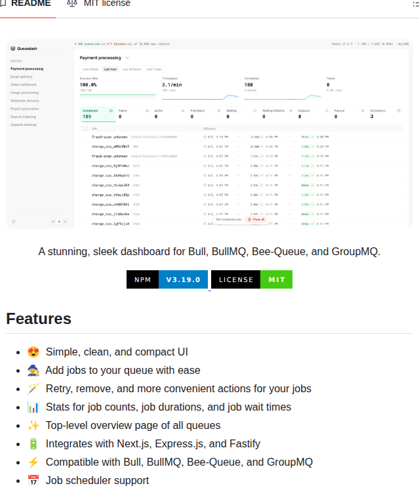Click the magic wand emoji next to Retry
419x488 pixels.
[x=33, y=389]
